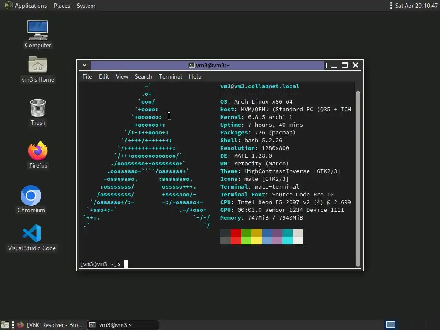440x330 pixels.
Task: Click the 'Host: KVM/QEMU' line
Action: (x=286, y=110)
